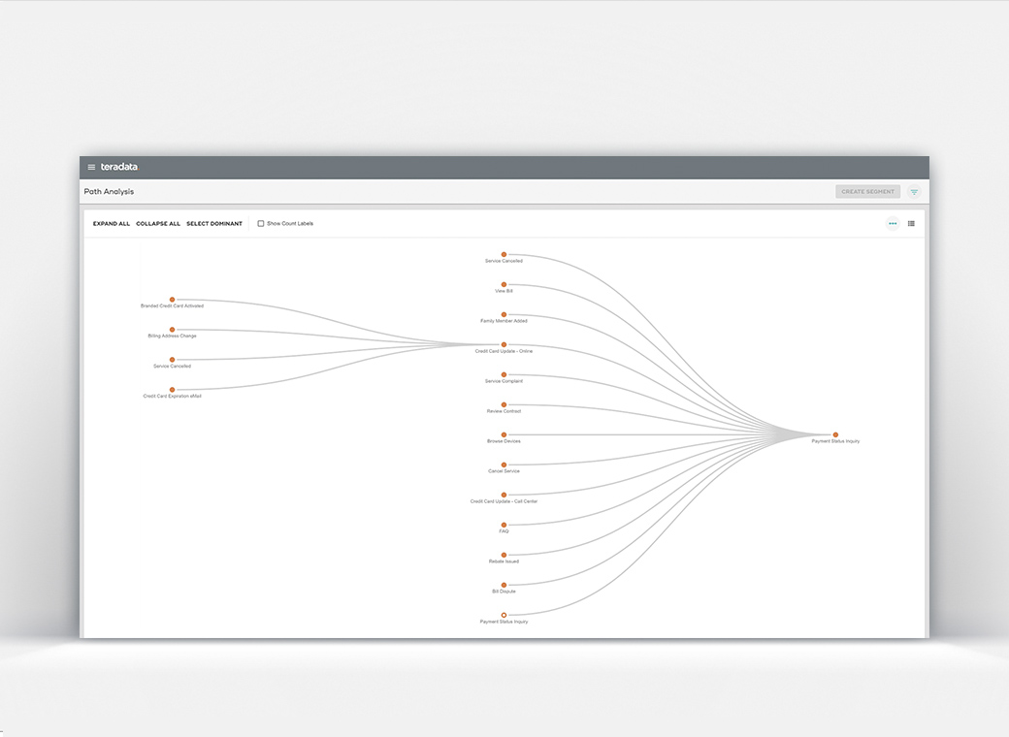
Task: Select the FAQ node circle
Action: click(x=504, y=525)
